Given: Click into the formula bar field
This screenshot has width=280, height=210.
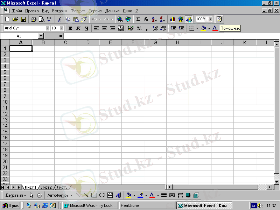Looking at the screenshot, I should pos(171,36).
